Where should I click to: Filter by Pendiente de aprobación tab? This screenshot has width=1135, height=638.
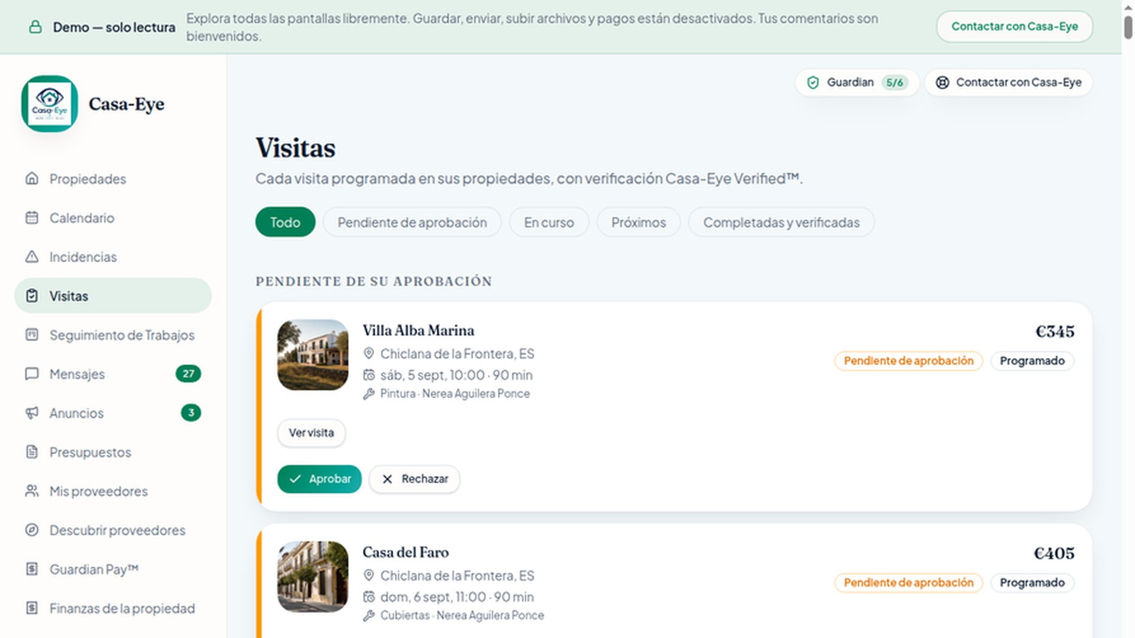(412, 222)
